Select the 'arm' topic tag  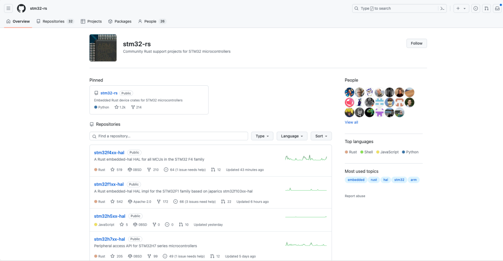pos(414,180)
